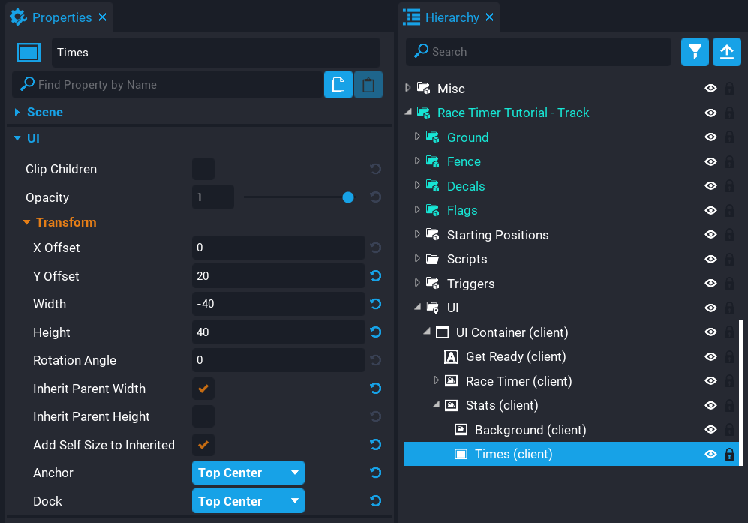Click the hierarchy filter funnel icon
This screenshot has width=748, height=523.
click(x=695, y=52)
